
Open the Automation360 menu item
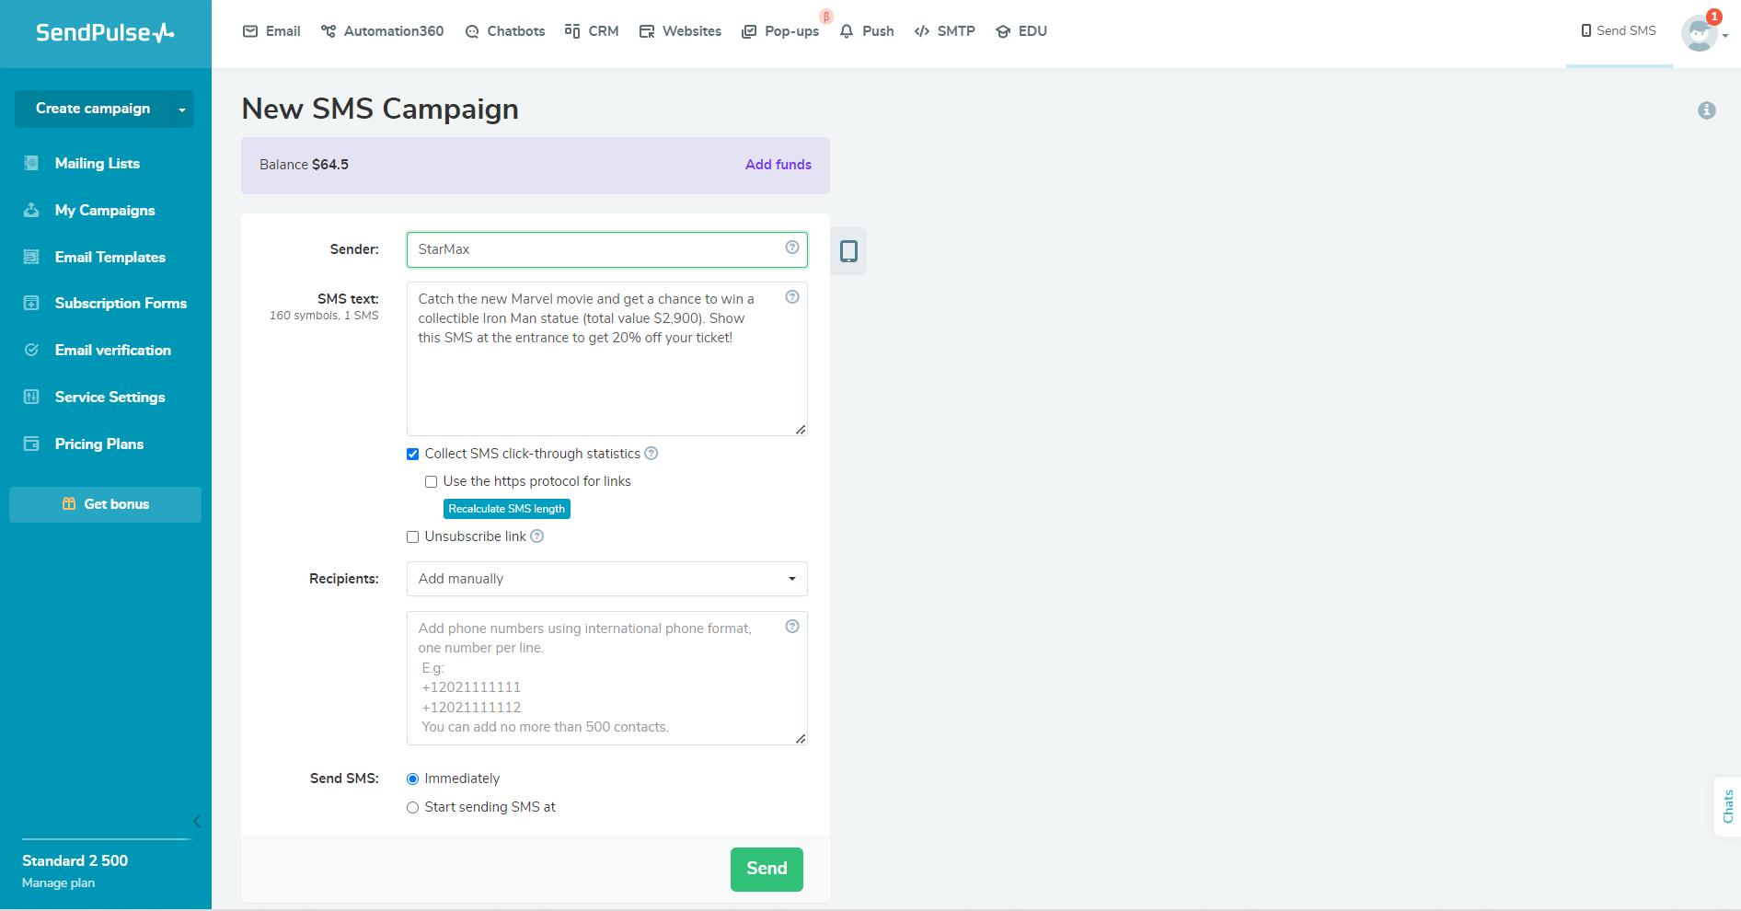pos(383,31)
